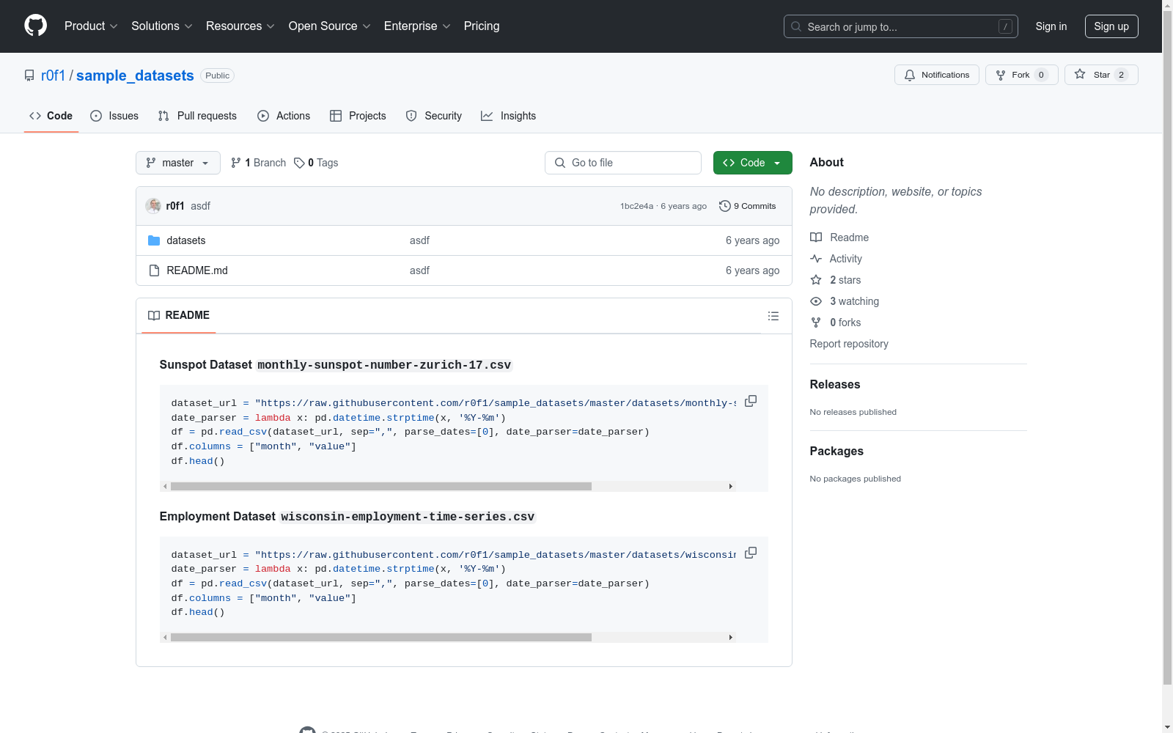Switch to the Actions tab
This screenshot has height=733, width=1173.
click(x=284, y=116)
